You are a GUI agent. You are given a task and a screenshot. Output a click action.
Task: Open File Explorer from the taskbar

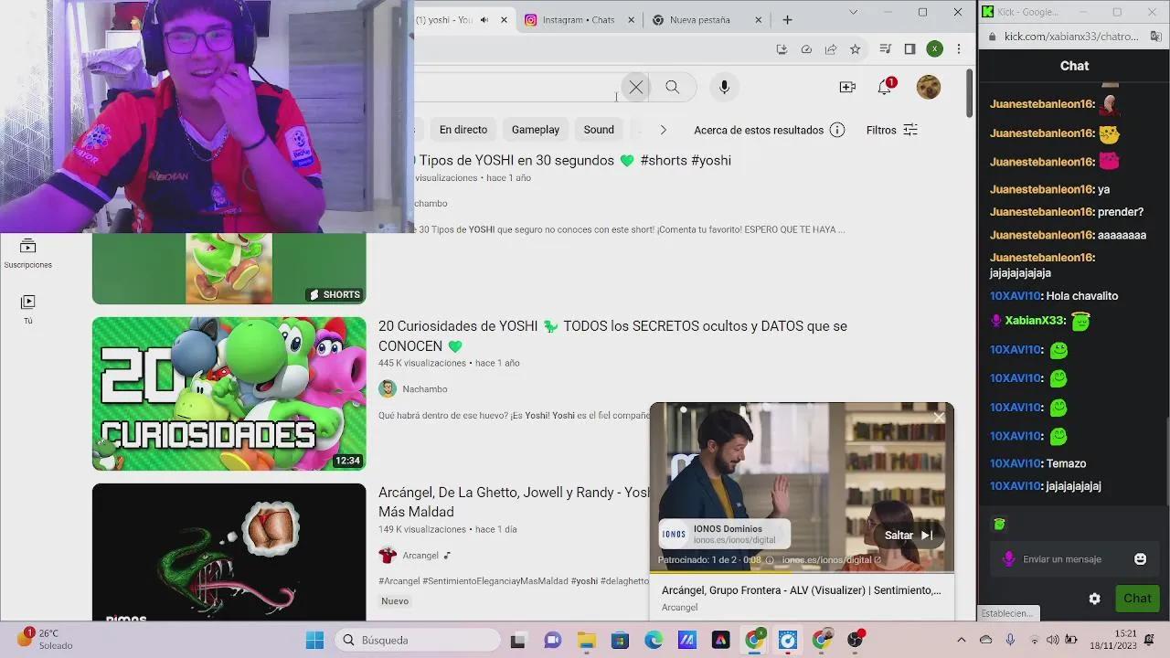[x=586, y=640]
